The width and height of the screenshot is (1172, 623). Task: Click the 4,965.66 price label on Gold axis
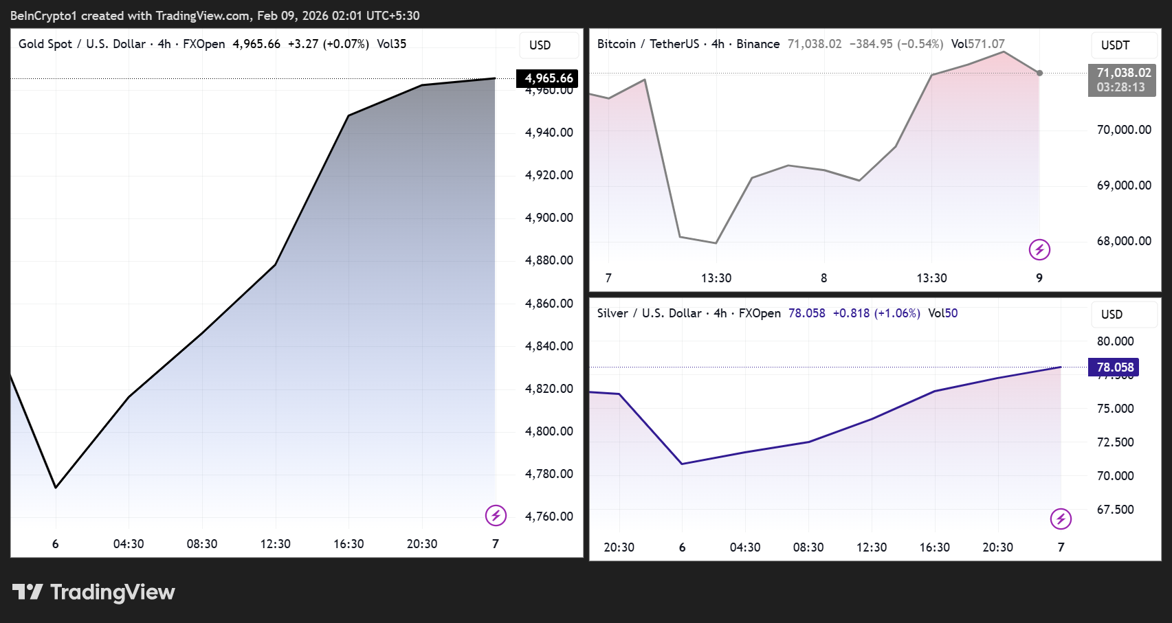click(547, 78)
